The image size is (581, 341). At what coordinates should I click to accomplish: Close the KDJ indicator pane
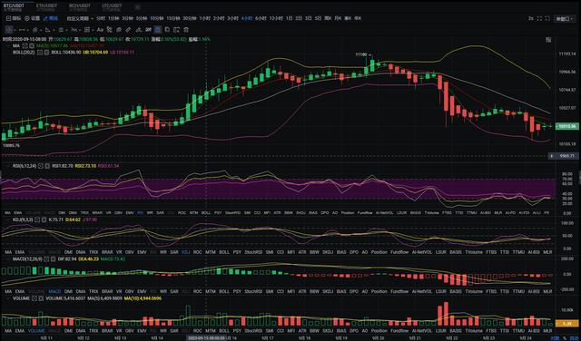coord(44,219)
